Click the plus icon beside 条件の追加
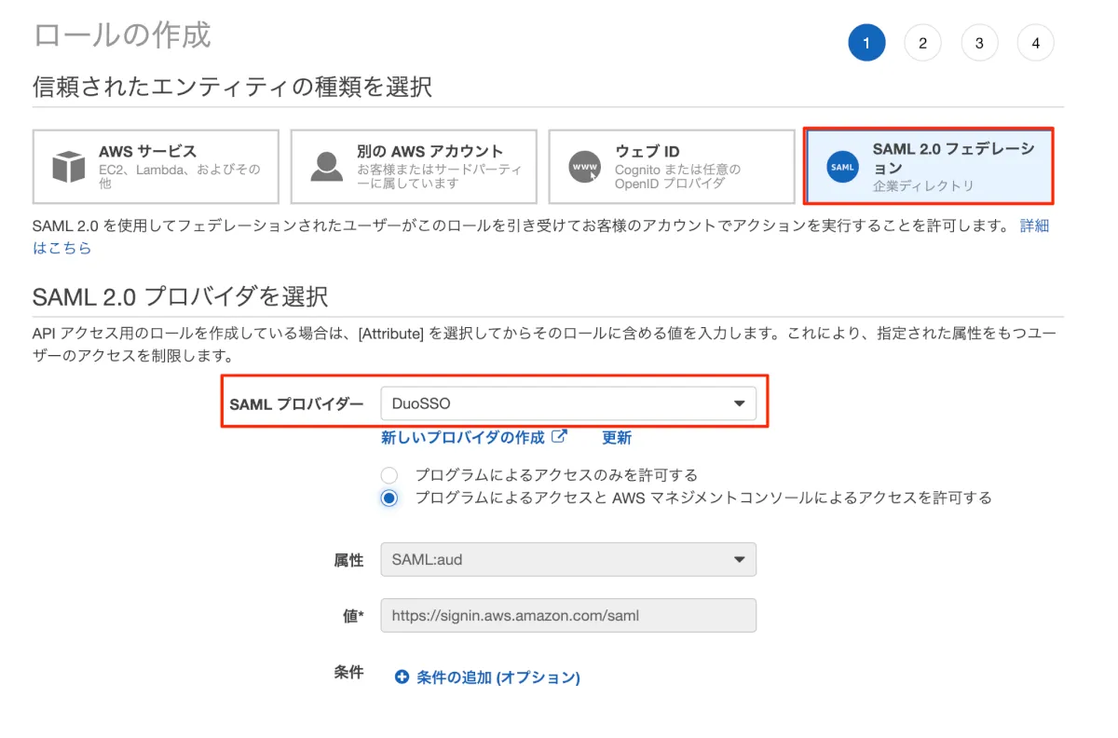This screenshot has height=738, width=1118. point(402,677)
